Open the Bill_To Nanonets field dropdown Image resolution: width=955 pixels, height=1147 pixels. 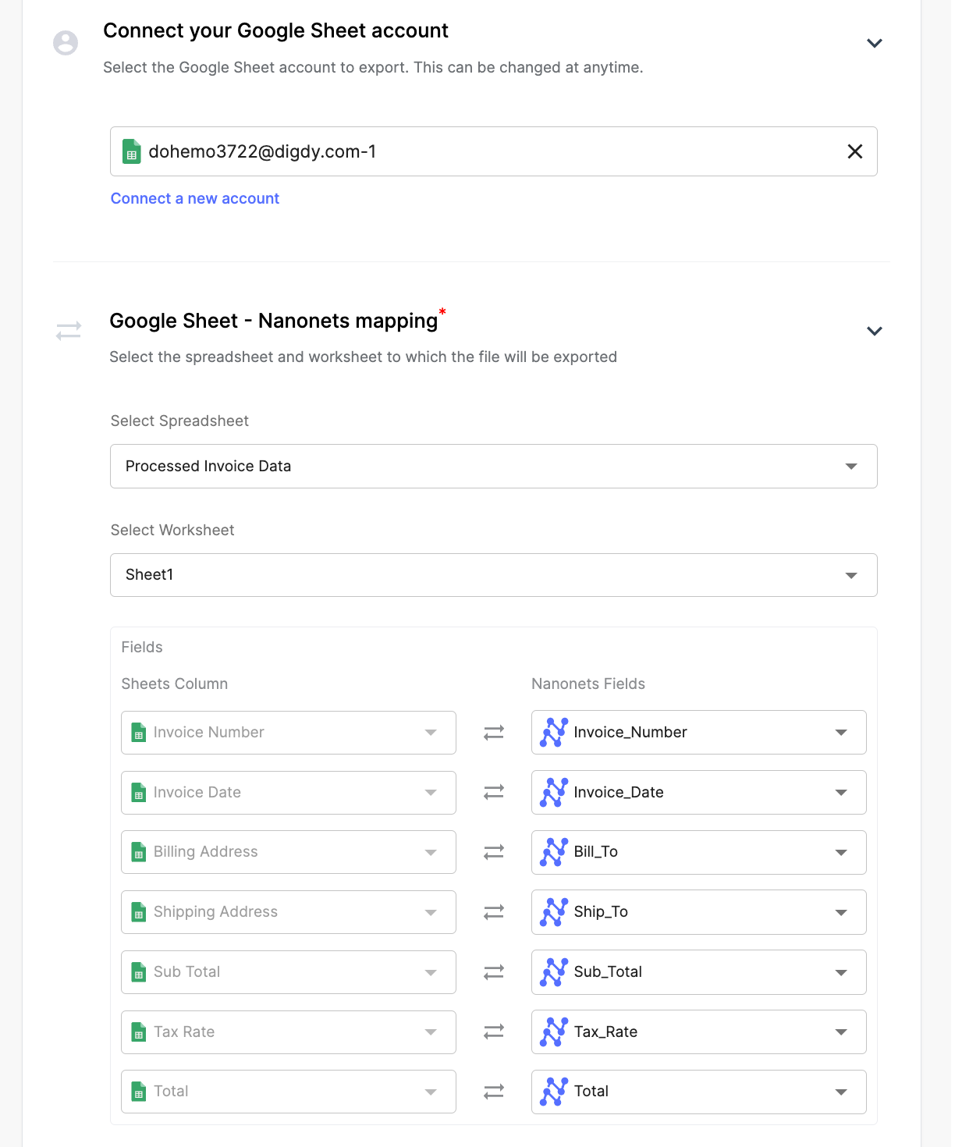point(840,852)
